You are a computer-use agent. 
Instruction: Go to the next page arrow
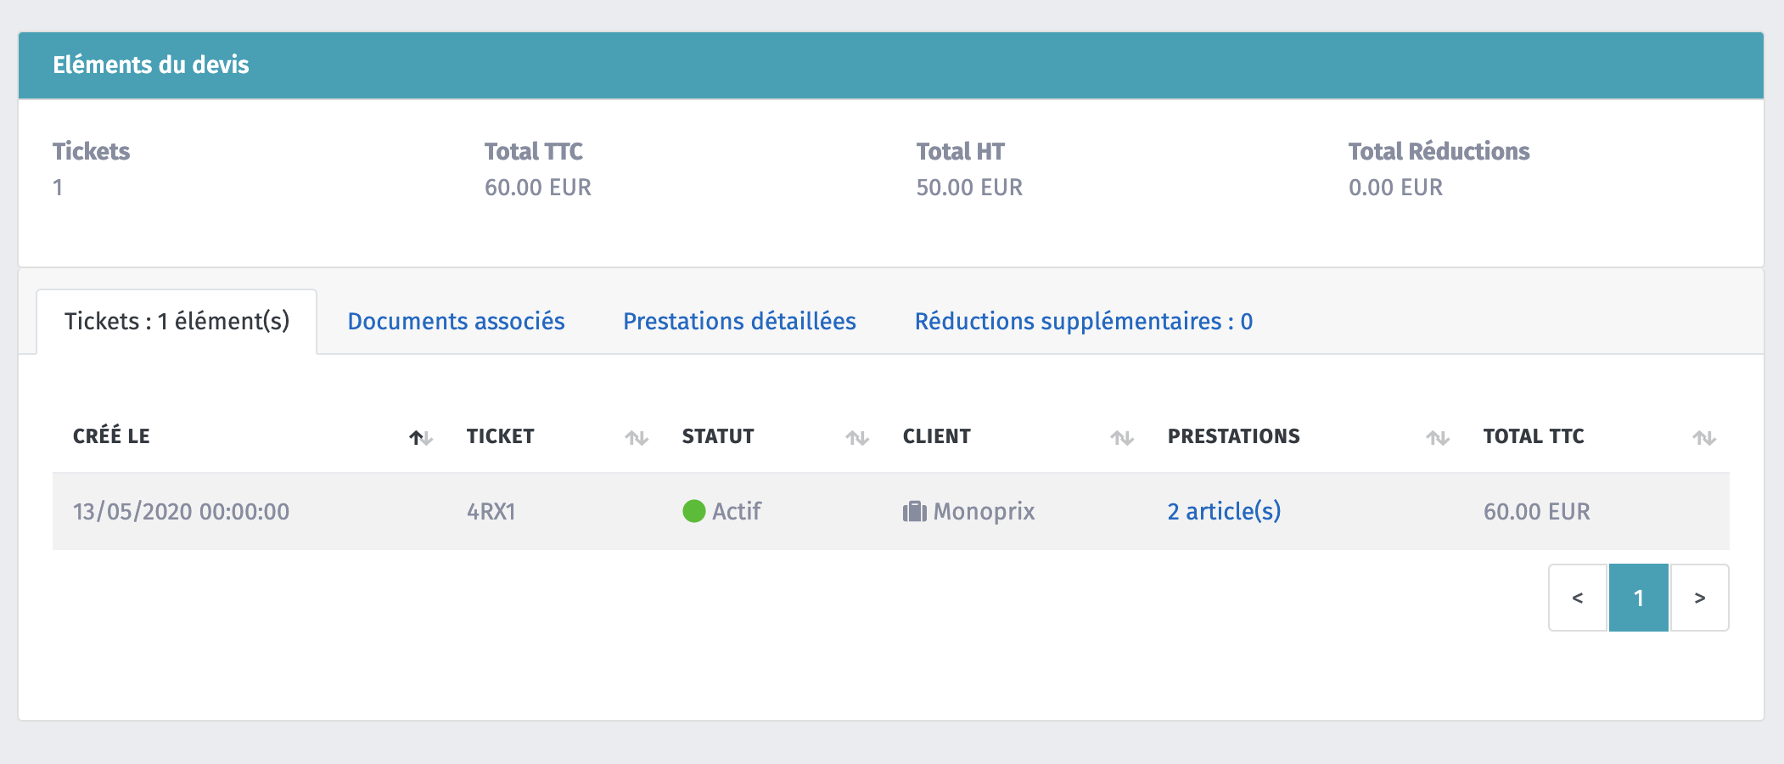point(1700,598)
